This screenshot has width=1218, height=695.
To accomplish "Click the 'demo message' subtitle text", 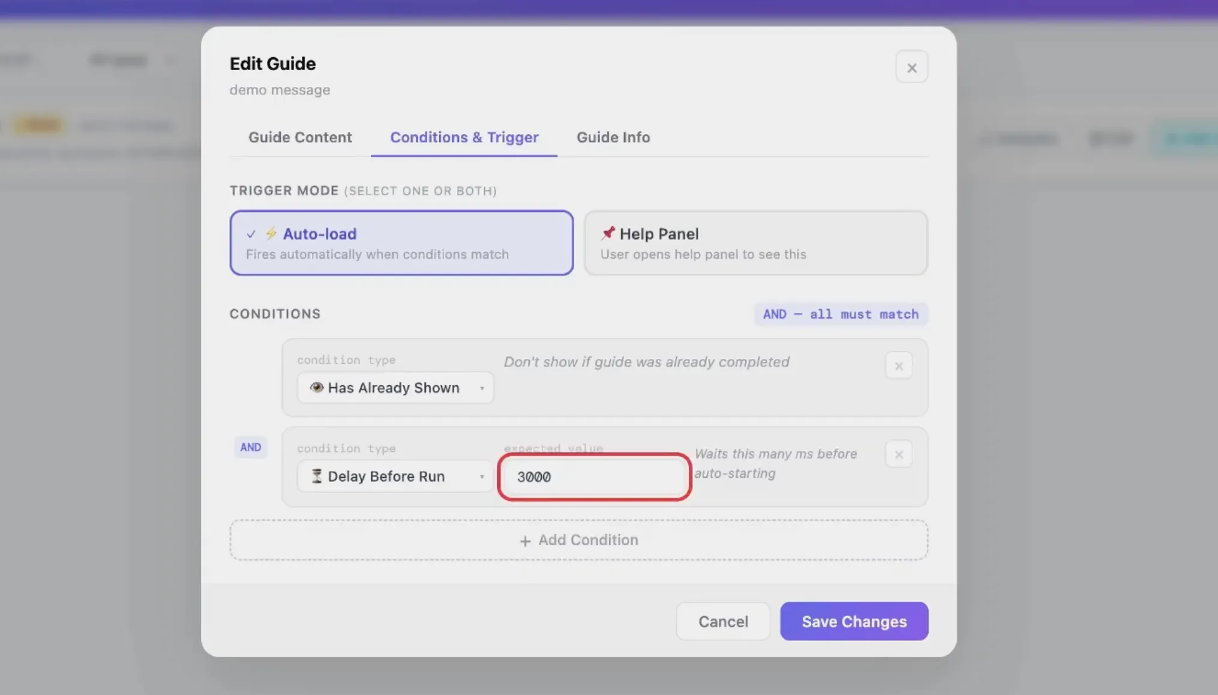I will pos(280,90).
